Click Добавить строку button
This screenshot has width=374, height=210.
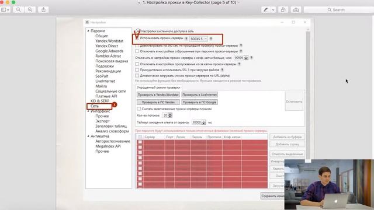point(287,144)
